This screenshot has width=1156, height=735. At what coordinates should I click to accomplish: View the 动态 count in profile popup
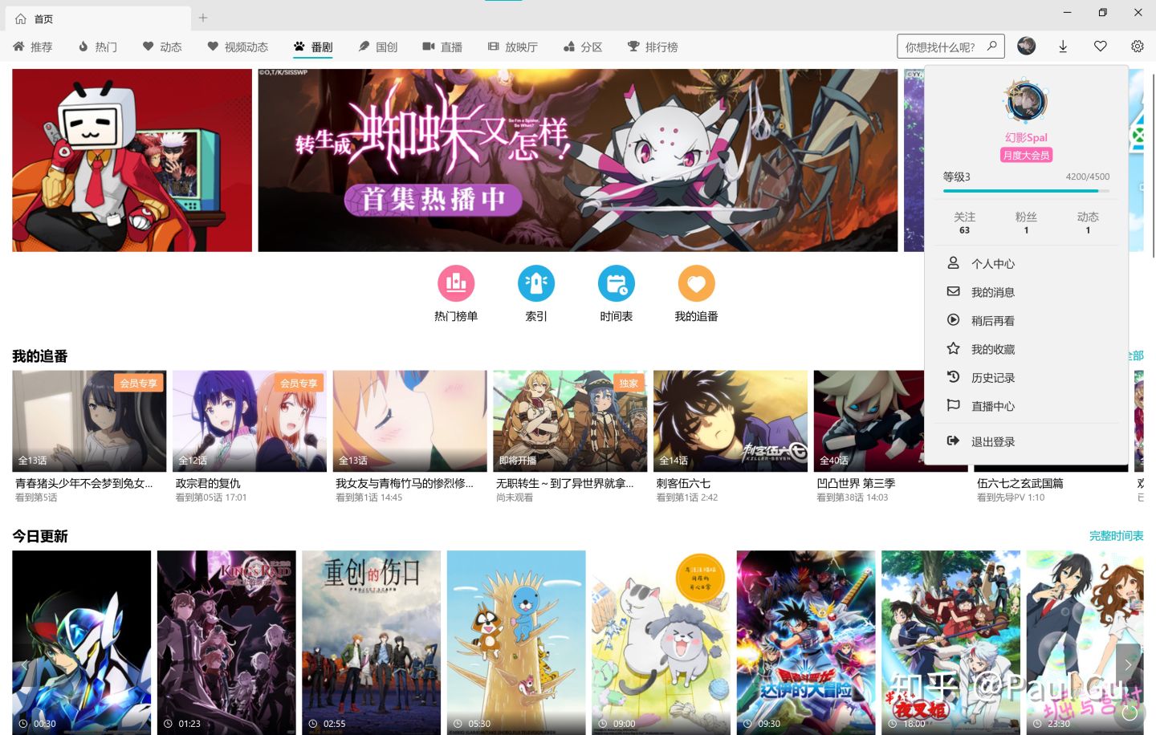pos(1088,222)
